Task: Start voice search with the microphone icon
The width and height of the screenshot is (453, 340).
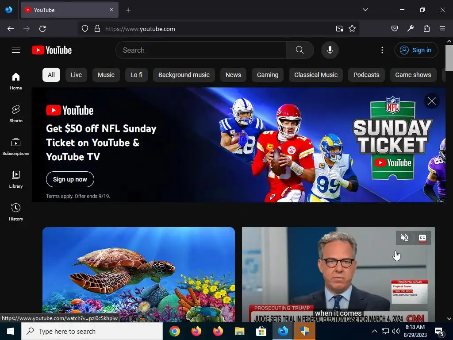Action: (330, 50)
